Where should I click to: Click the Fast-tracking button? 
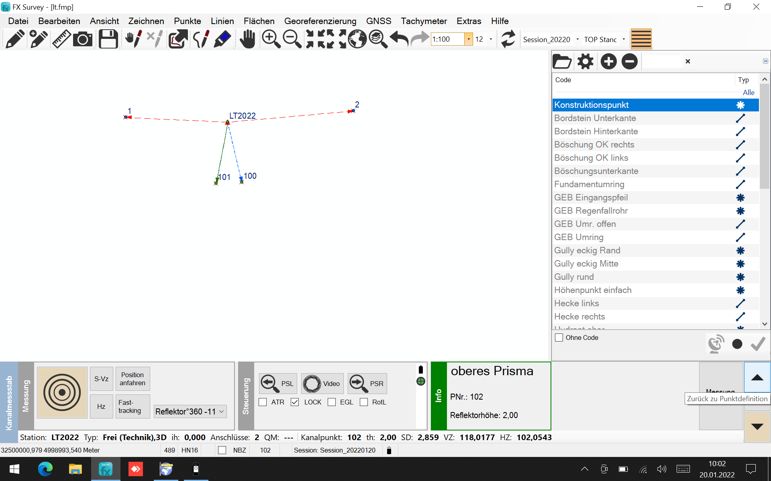pos(133,406)
